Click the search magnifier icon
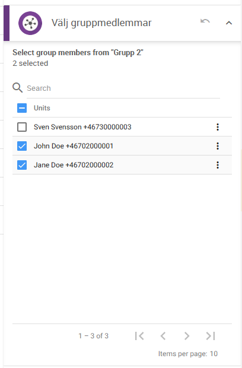Screen dimensions: 242x368 18,88
